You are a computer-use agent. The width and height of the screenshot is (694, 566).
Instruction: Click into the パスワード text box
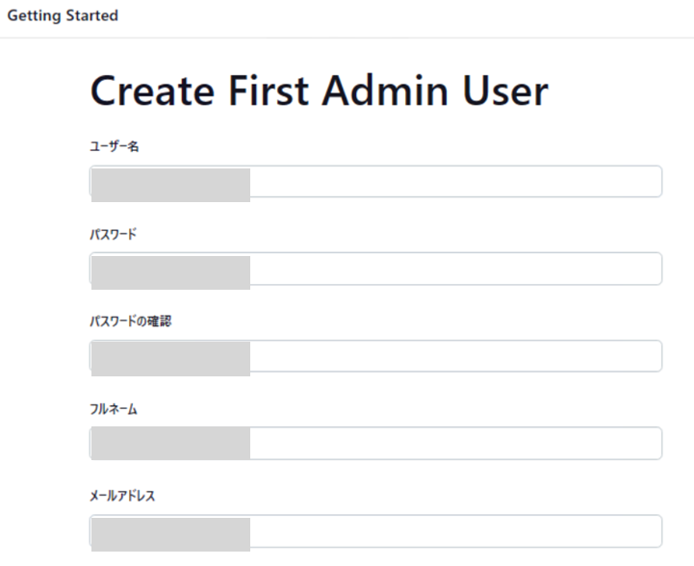[x=375, y=269]
